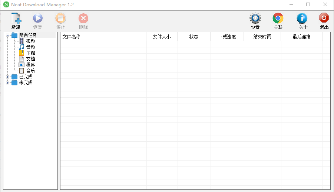
Task: Sort by 状态 column header
Action: (x=194, y=37)
